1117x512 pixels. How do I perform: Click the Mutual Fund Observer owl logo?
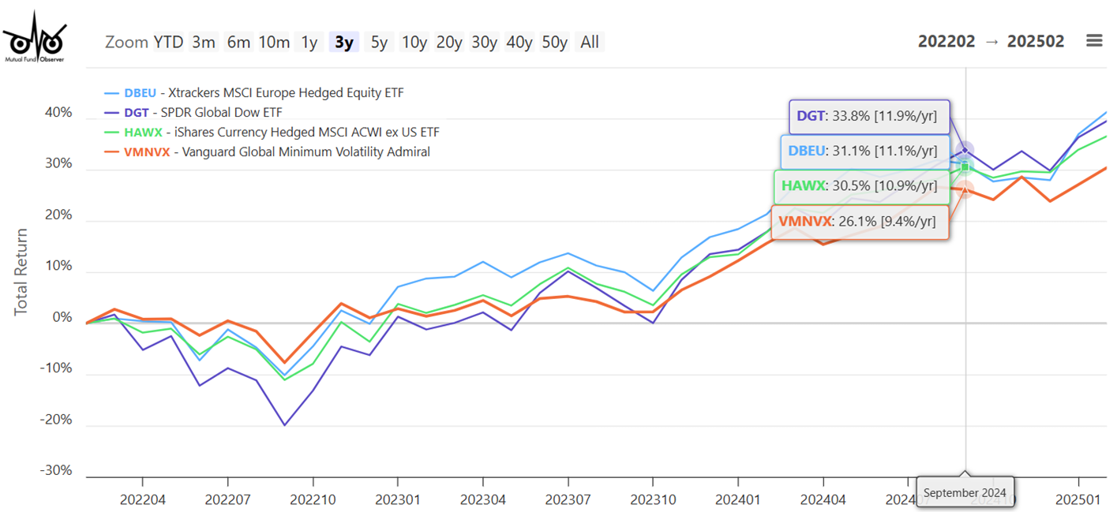click(33, 37)
